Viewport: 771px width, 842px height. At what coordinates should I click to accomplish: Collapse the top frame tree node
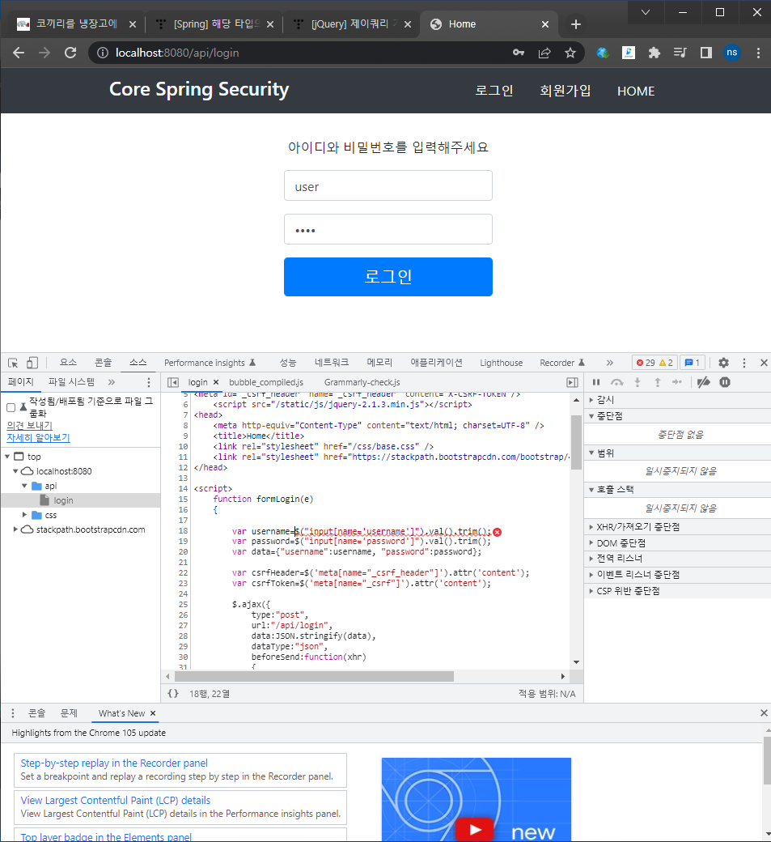coord(7,457)
